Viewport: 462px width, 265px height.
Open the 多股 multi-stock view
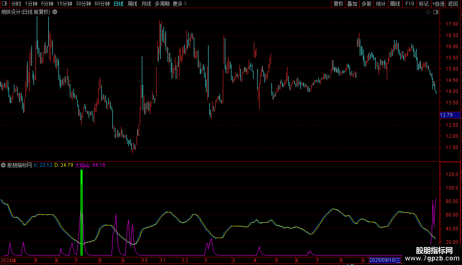coord(366,4)
